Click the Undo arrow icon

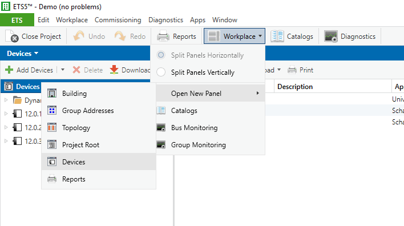tap(79, 36)
